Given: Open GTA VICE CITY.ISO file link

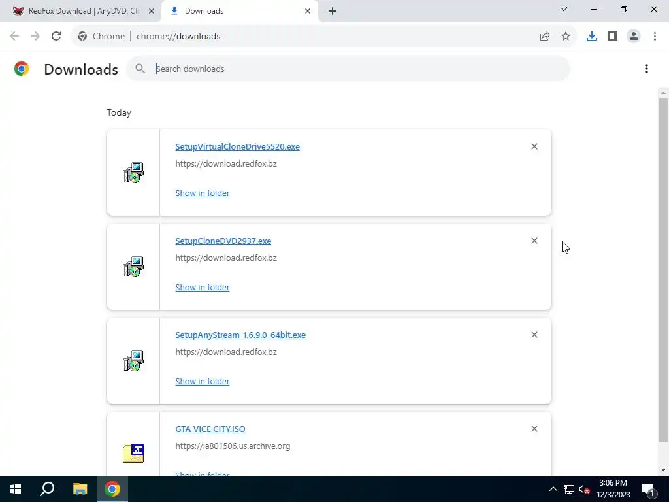Looking at the screenshot, I should pyautogui.click(x=210, y=429).
